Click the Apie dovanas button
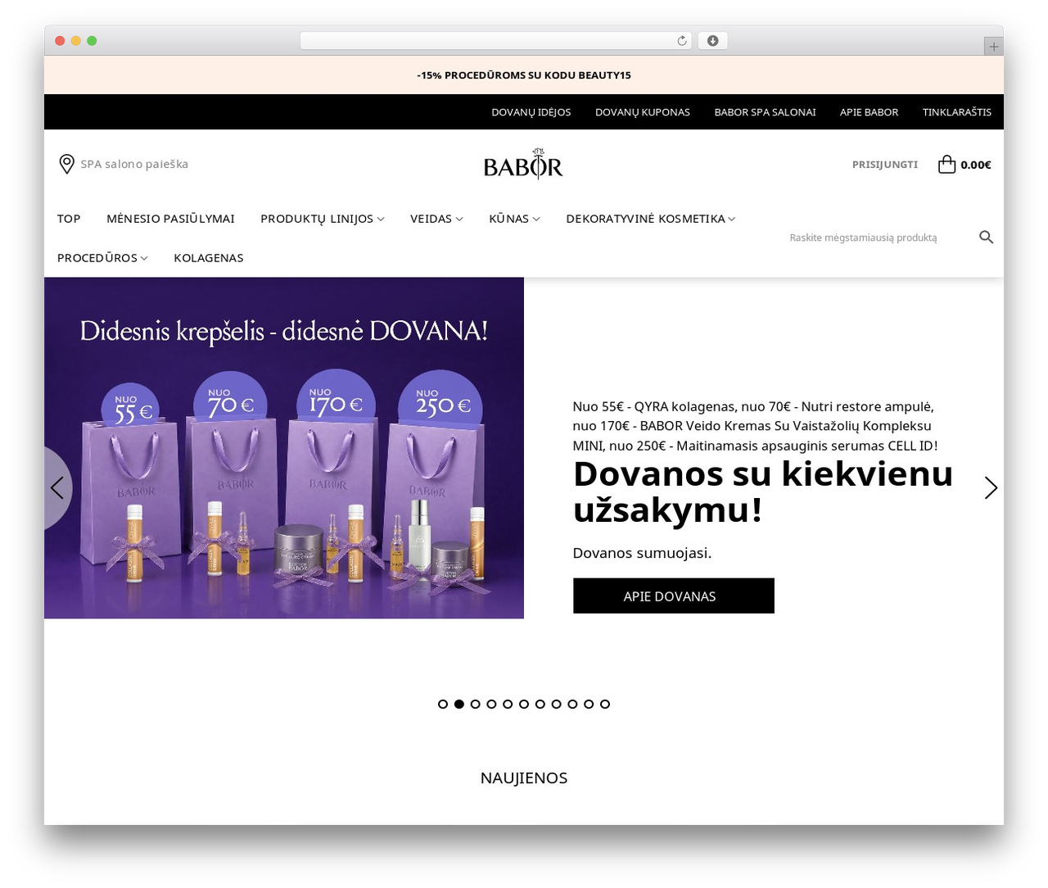Screen dimensions: 1048x888 674,596
